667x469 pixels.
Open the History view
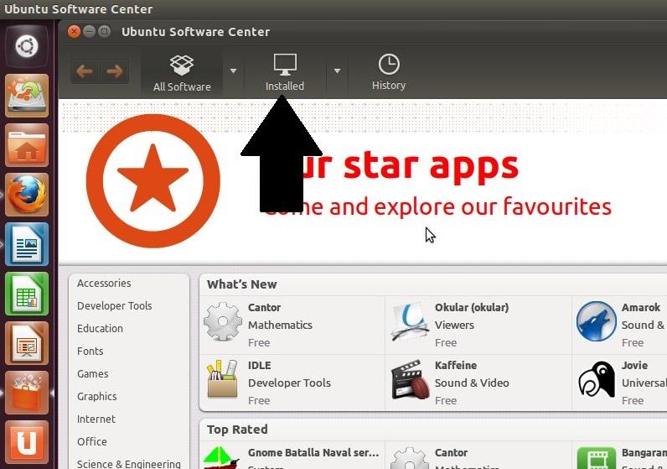(388, 72)
